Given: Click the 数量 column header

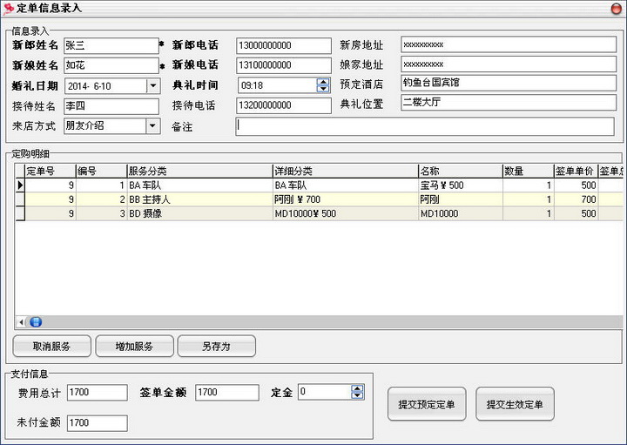Looking at the screenshot, I should click(x=529, y=172).
